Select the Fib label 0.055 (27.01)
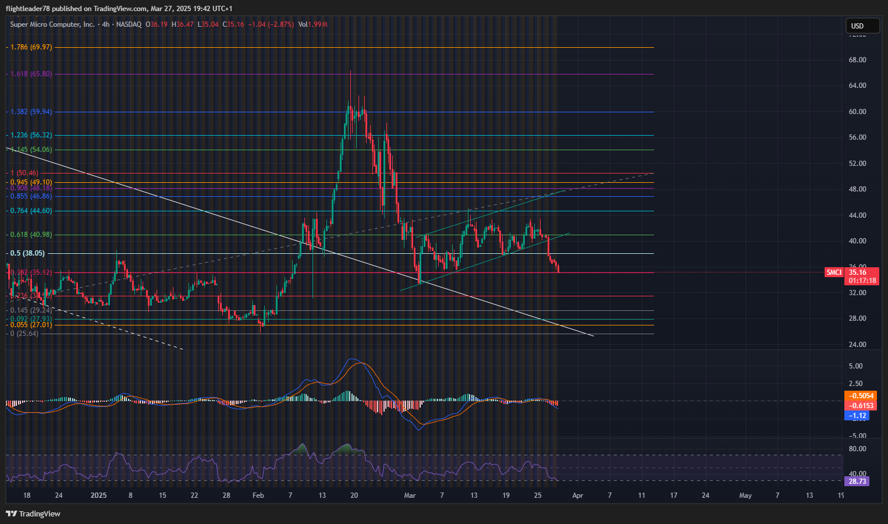This screenshot has width=888, height=524. click(31, 325)
